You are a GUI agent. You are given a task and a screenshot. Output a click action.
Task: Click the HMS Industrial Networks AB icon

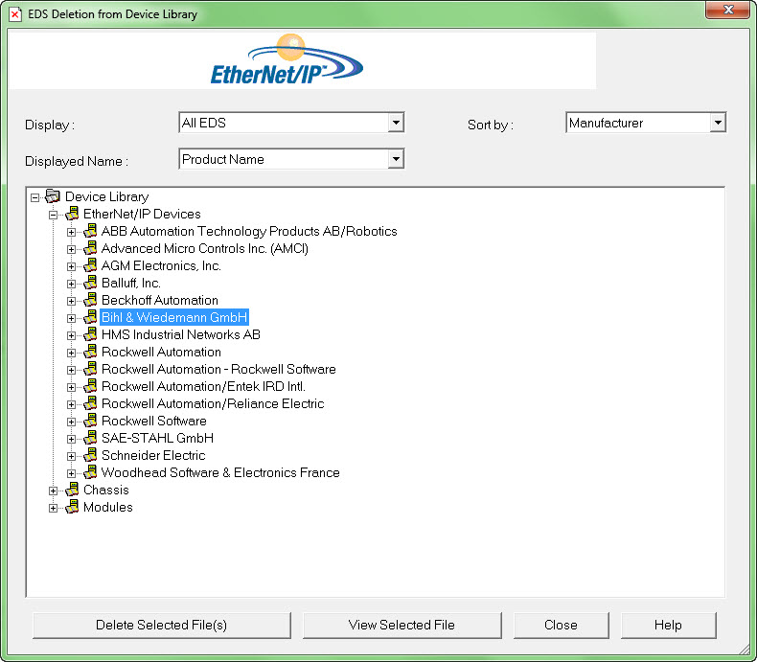[x=90, y=334]
